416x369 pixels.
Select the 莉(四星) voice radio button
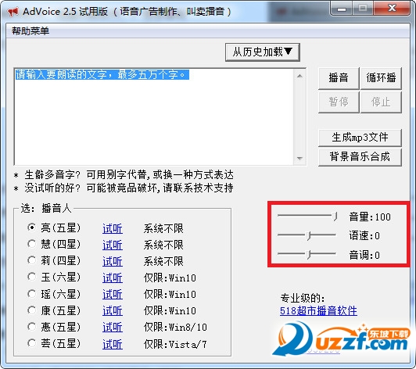coord(32,260)
